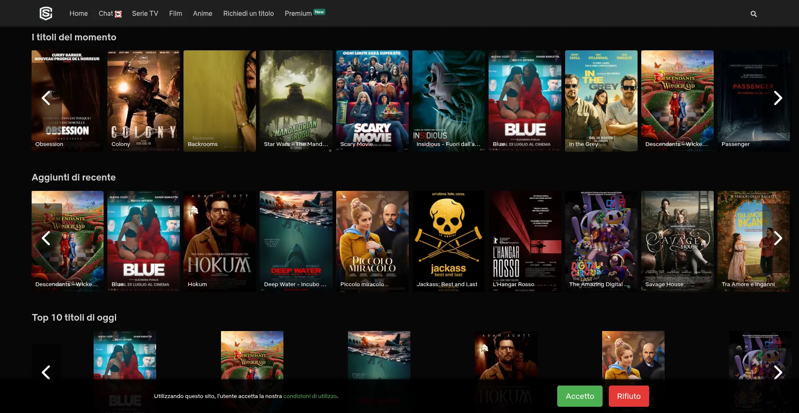The width and height of the screenshot is (799, 413).
Task: Show previous titles in Top 10 titoli di oggi
Action: (x=46, y=372)
